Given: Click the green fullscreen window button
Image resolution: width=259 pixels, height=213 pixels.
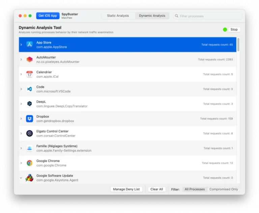Looking at the screenshot, I should (30, 16).
